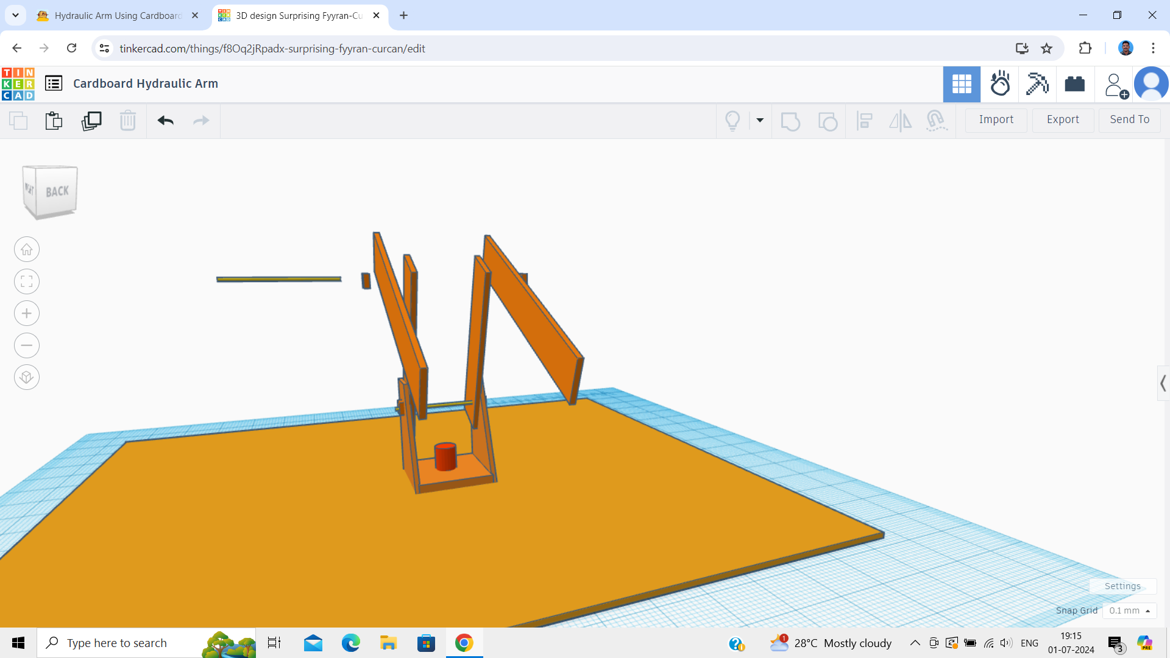This screenshot has height=658, width=1170.
Task: Open the weather widget 28°C Mostly cloudy
Action: click(831, 643)
